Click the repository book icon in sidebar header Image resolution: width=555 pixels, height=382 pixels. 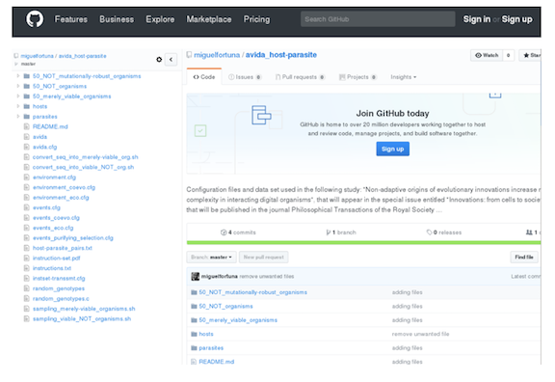pyautogui.click(x=16, y=56)
